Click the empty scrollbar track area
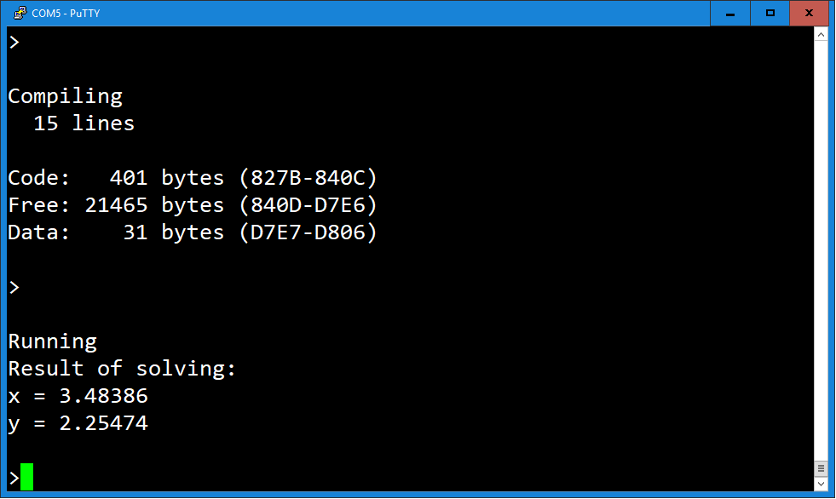 (x=821, y=250)
